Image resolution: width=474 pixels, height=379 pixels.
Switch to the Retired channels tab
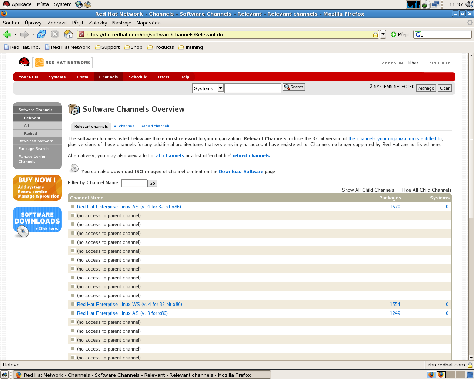point(155,126)
